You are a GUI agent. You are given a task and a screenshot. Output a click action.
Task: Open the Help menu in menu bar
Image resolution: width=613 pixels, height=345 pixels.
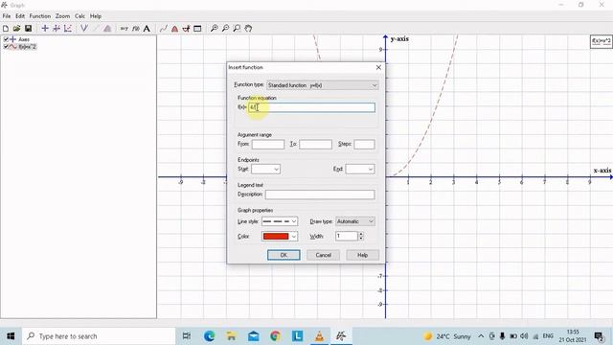pos(96,16)
